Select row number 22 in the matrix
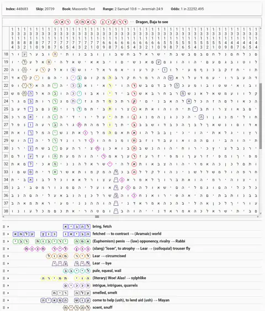Viewport: 265px width, 311px height. click(6, 85)
